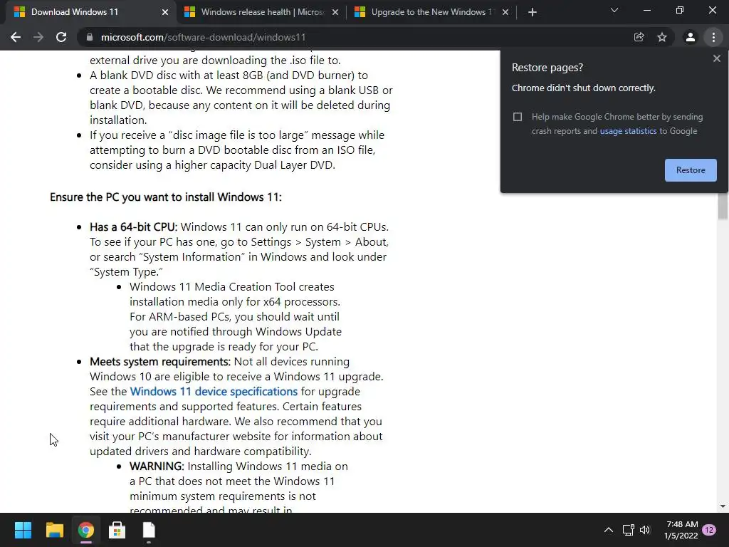Open the notification count badge

(x=710, y=530)
